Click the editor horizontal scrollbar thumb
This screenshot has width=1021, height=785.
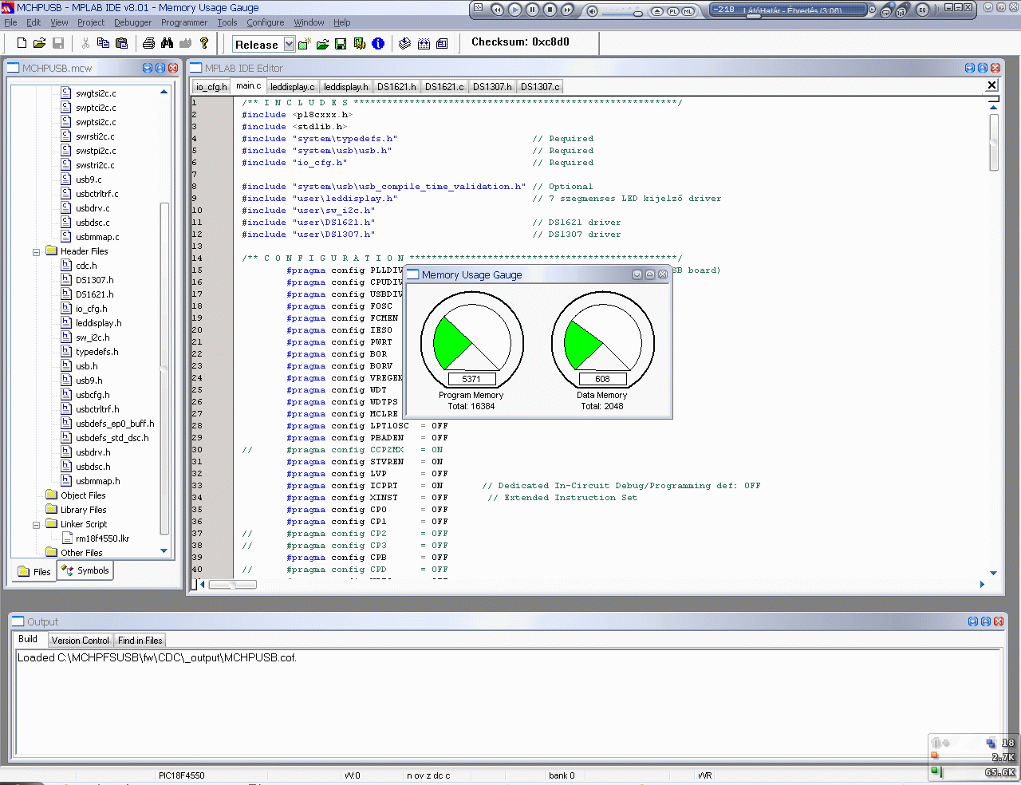[232, 585]
